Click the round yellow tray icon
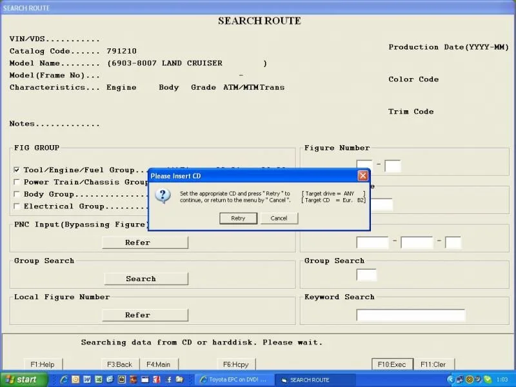Viewport: 516px width, 387px height. pyautogui.click(x=470, y=380)
